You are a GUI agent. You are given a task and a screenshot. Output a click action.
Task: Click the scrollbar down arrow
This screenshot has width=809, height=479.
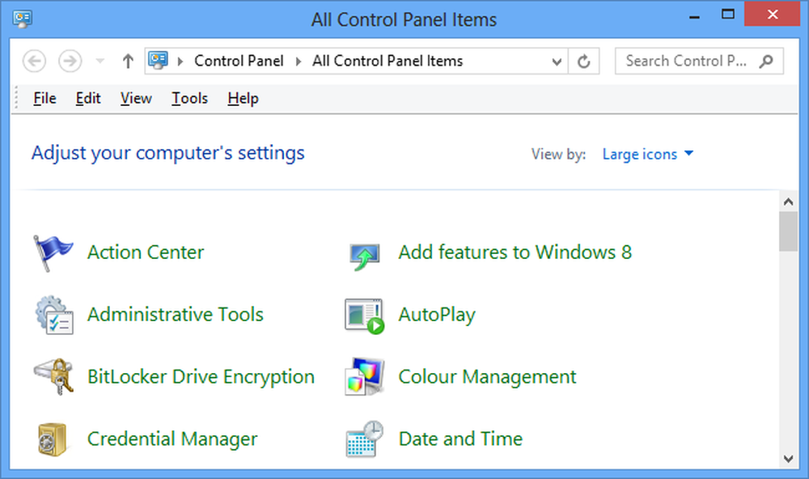(x=788, y=458)
